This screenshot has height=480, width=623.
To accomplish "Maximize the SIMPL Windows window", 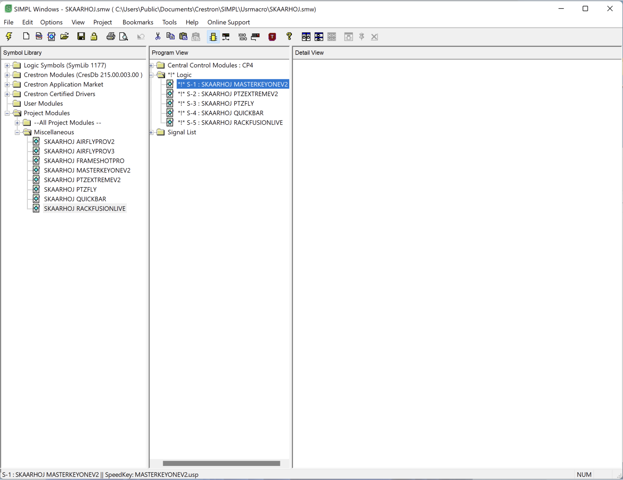I will point(585,9).
